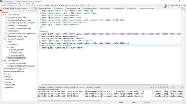
Task: Expand the Maven Dependencies node
Action: (3, 71)
